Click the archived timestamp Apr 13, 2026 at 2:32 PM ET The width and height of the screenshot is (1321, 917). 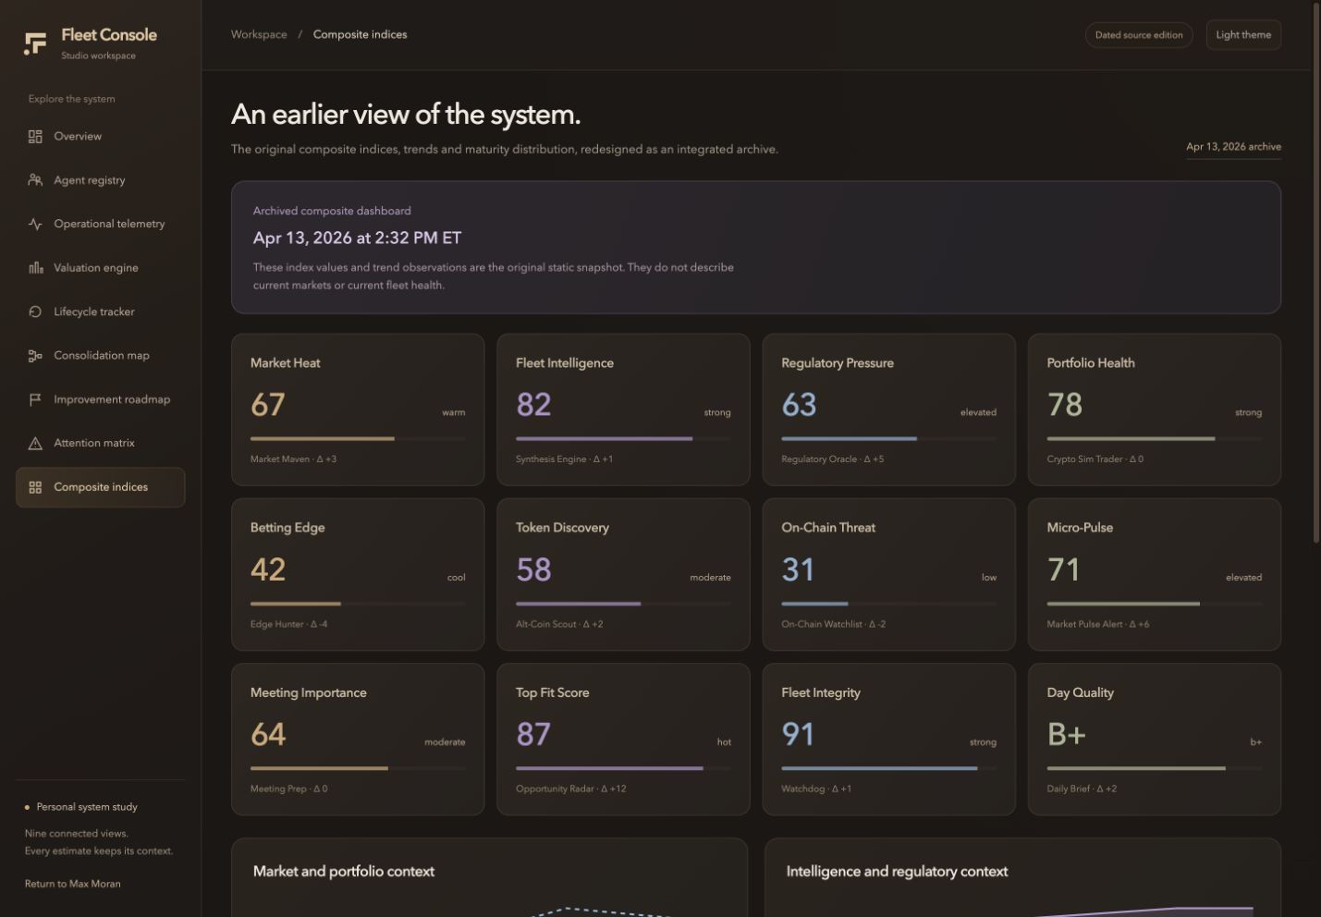[x=357, y=238]
